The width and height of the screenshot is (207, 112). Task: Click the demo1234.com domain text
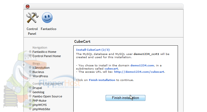[142, 65]
